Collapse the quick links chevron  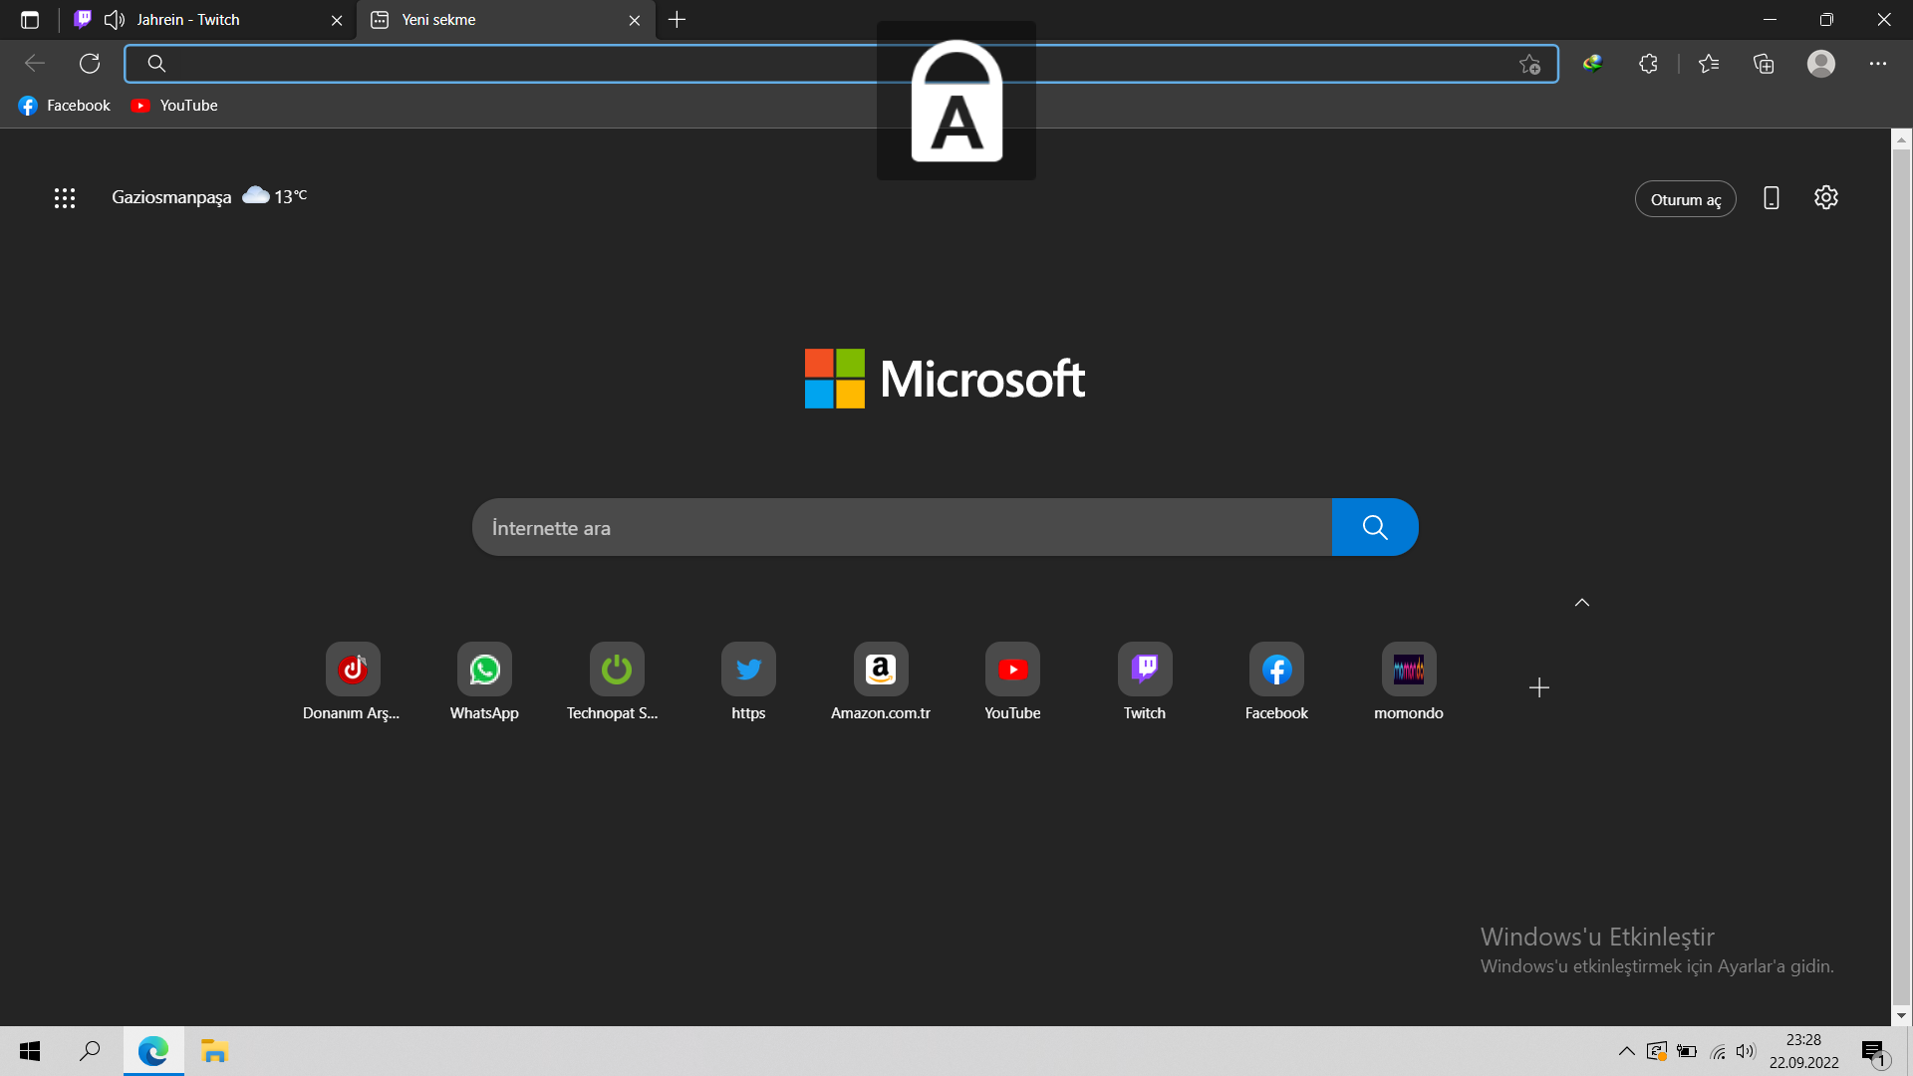(1581, 603)
